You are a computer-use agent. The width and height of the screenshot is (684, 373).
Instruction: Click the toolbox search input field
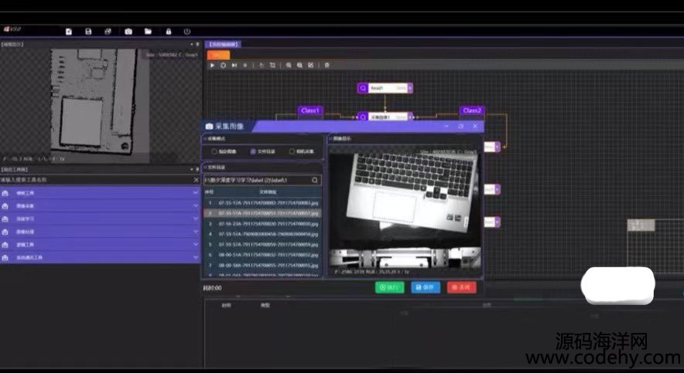pyautogui.click(x=96, y=180)
